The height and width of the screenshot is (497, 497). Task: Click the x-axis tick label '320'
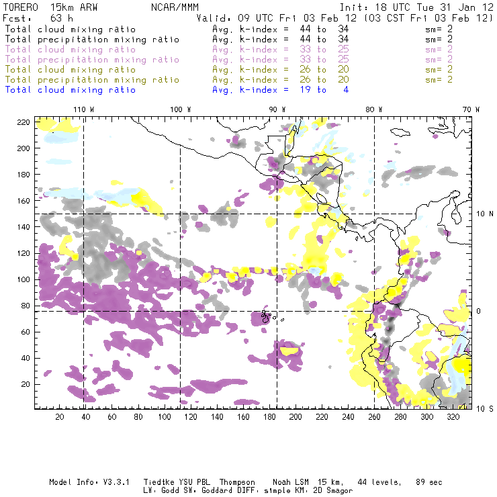tap(453, 417)
